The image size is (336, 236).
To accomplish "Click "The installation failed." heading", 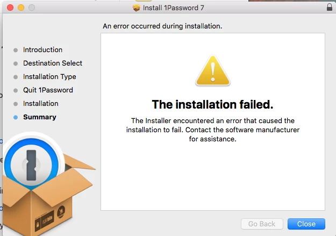I will coord(212,104).
